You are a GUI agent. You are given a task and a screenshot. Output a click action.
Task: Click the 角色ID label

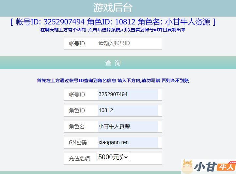77,110
